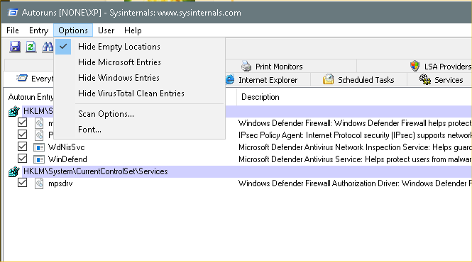Screen dimensions: 472x262
Task: Select the WinDefend entry name
Action: (x=67, y=159)
